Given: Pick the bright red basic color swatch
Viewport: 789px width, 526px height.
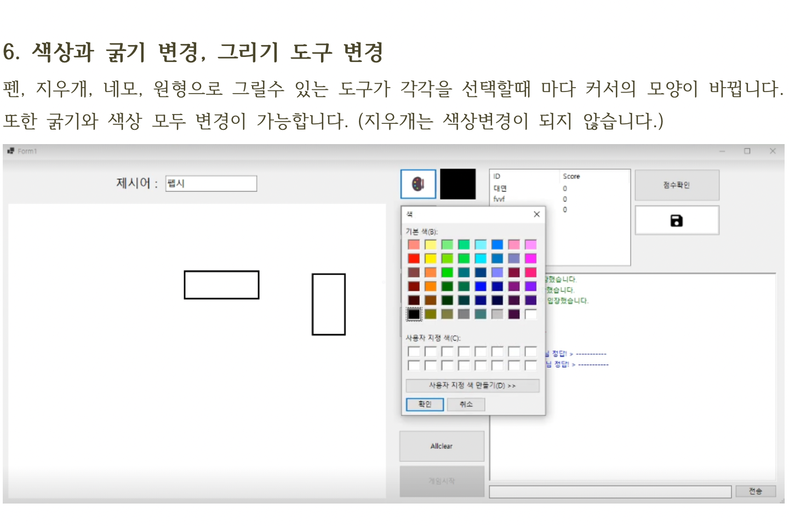Looking at the screenshot, I should (415, 258).
